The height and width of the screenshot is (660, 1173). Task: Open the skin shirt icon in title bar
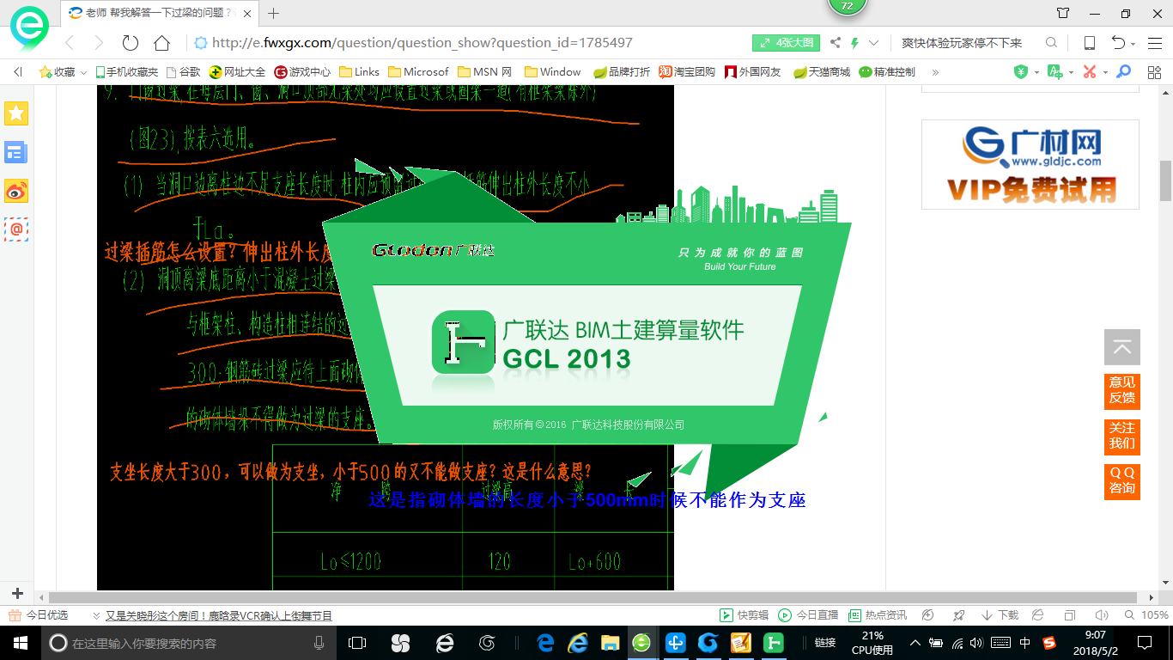[1063, 13]
